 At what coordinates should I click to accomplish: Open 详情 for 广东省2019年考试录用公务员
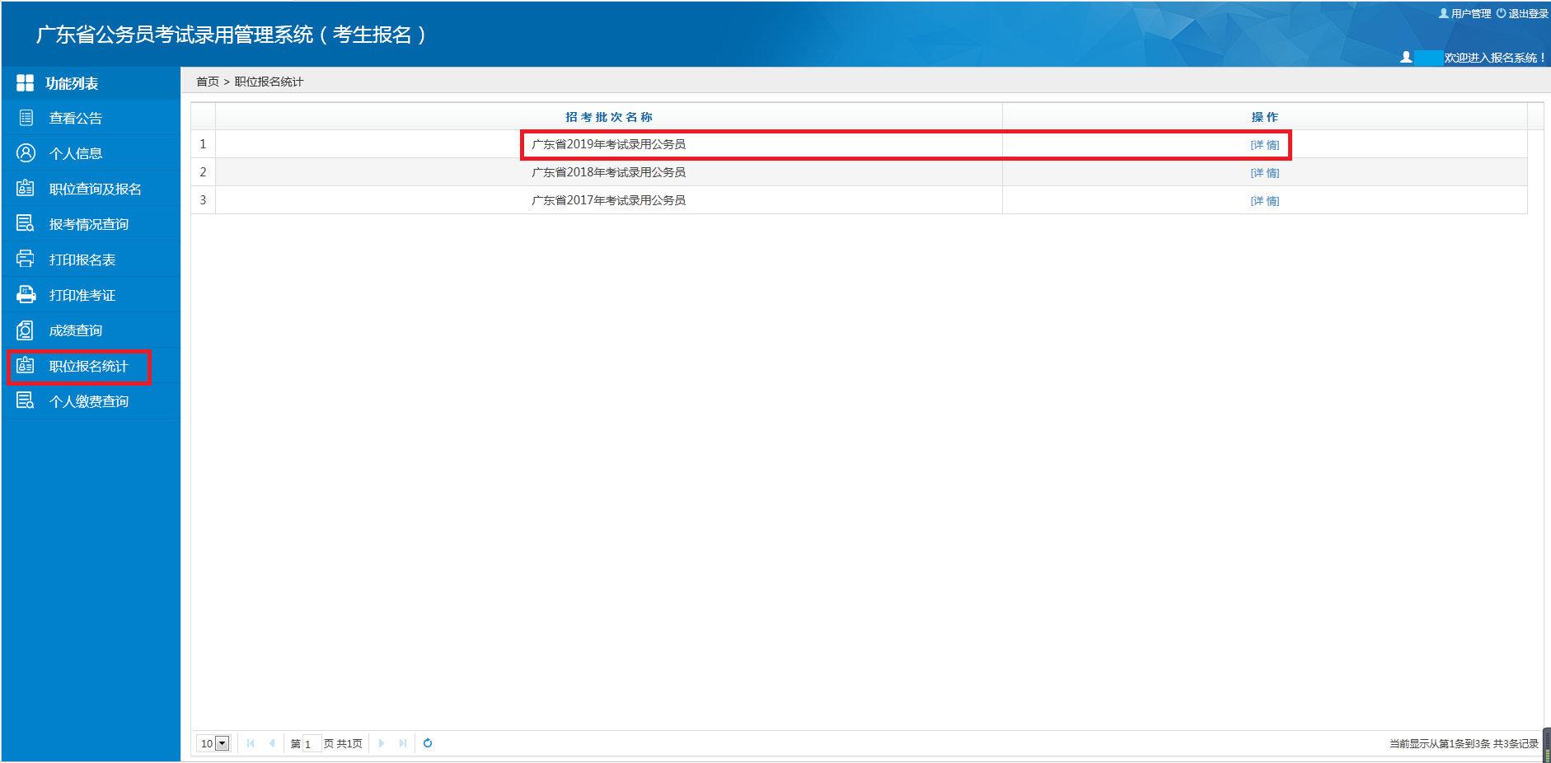(1264, 144)
